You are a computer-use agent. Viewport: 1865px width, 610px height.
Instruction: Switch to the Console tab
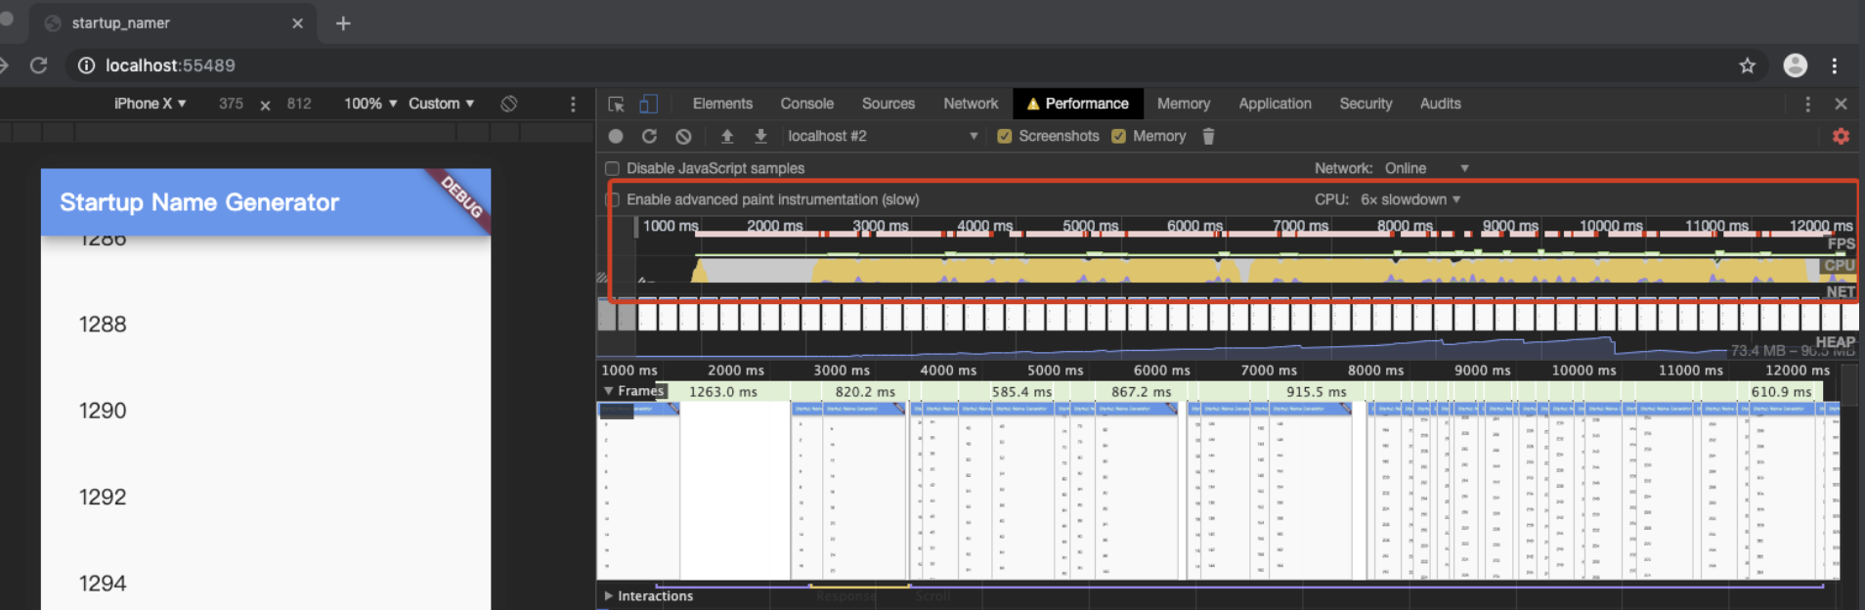pyautogui.click(x=806, y=104)
